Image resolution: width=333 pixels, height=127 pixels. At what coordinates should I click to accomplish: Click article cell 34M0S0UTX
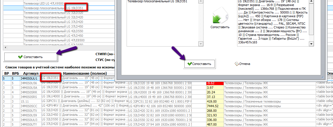[x=31, y=111]
